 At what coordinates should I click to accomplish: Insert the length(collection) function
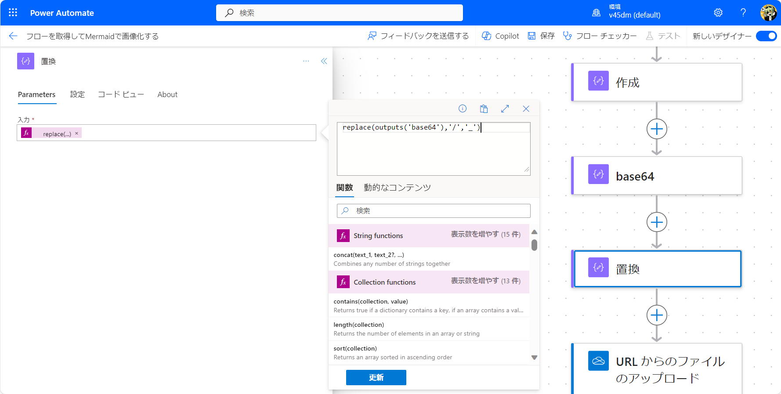429,329
